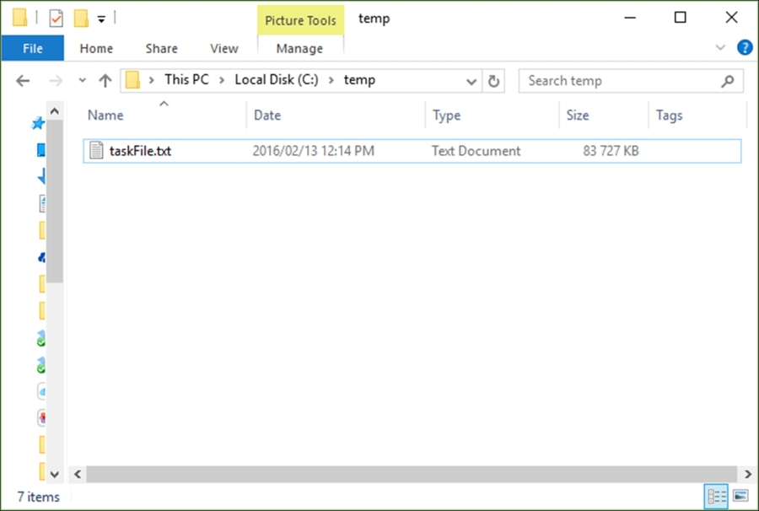This screenshot has width=759, height=511.
Task: Click the Quick access star icon
Action: [x=38, y=123]
